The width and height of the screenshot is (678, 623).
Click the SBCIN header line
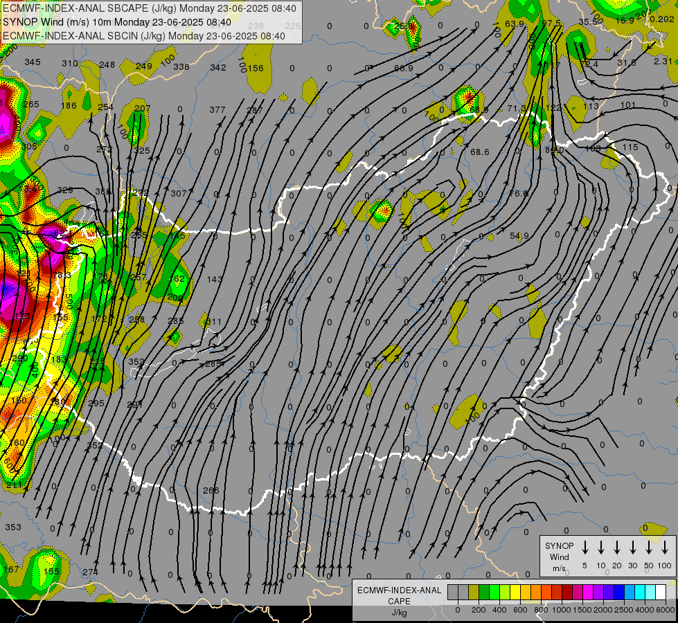(144, 36)
